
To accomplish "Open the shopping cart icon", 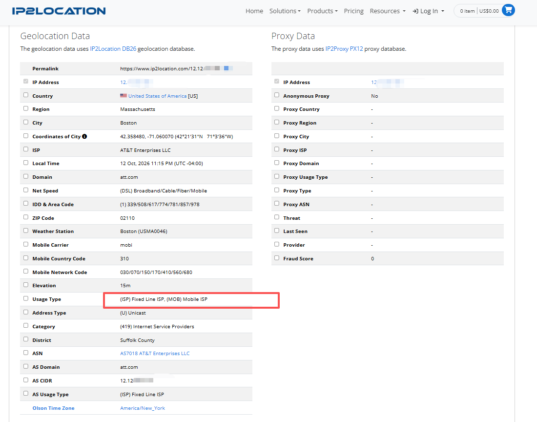I will 508,10.
